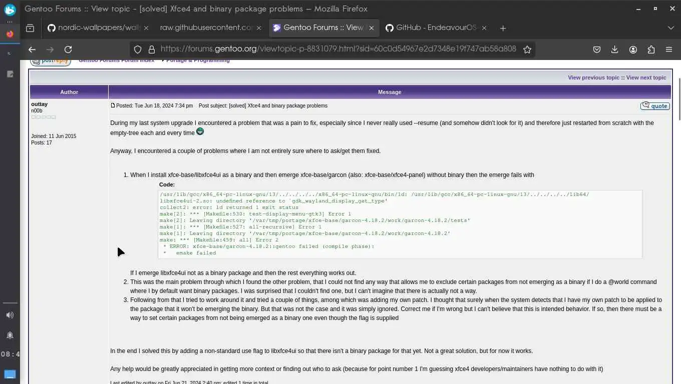Click 'emake failed' line in code block
The image size is (681, 384).
[x=196, y=253]
